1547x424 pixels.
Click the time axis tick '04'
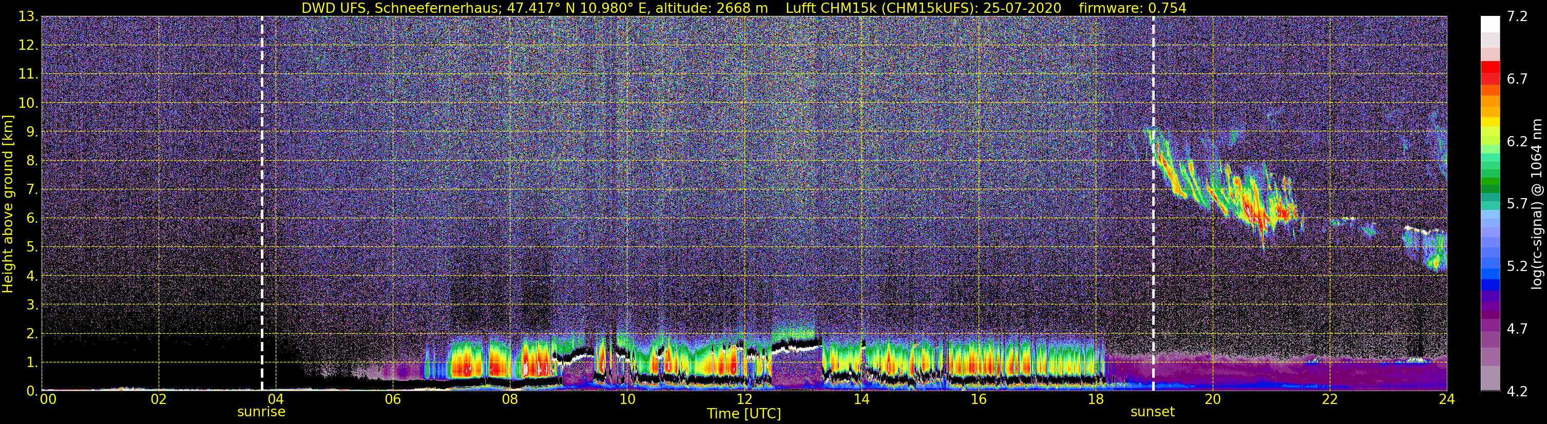pyautogui.click(x=276, y=399)
